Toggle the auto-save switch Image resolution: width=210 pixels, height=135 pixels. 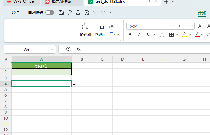(50, 12)
